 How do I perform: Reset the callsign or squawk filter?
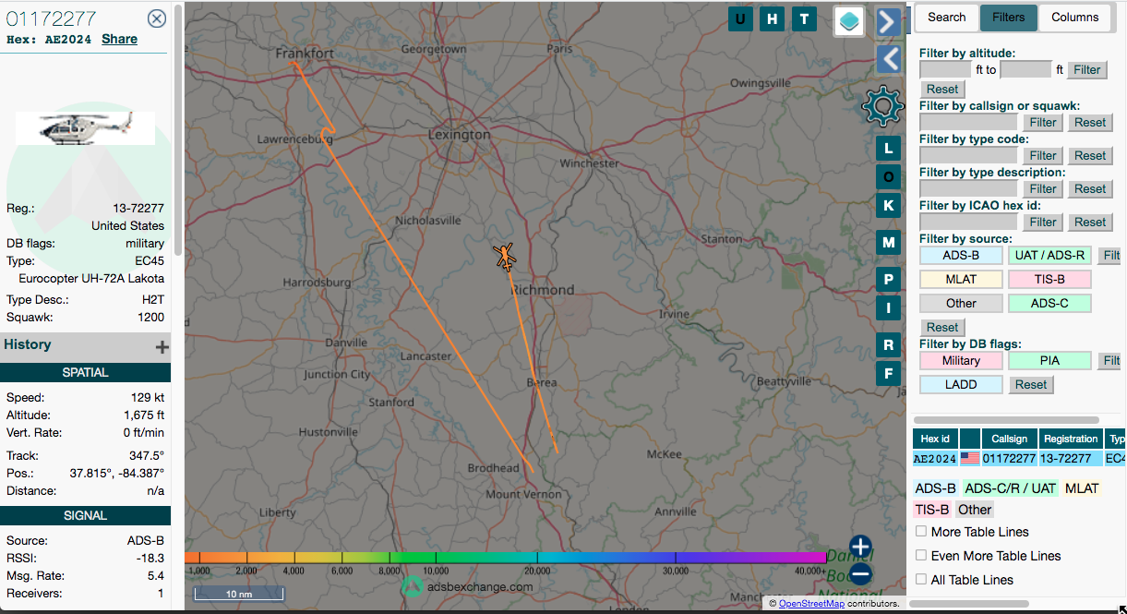(1090, 122)
